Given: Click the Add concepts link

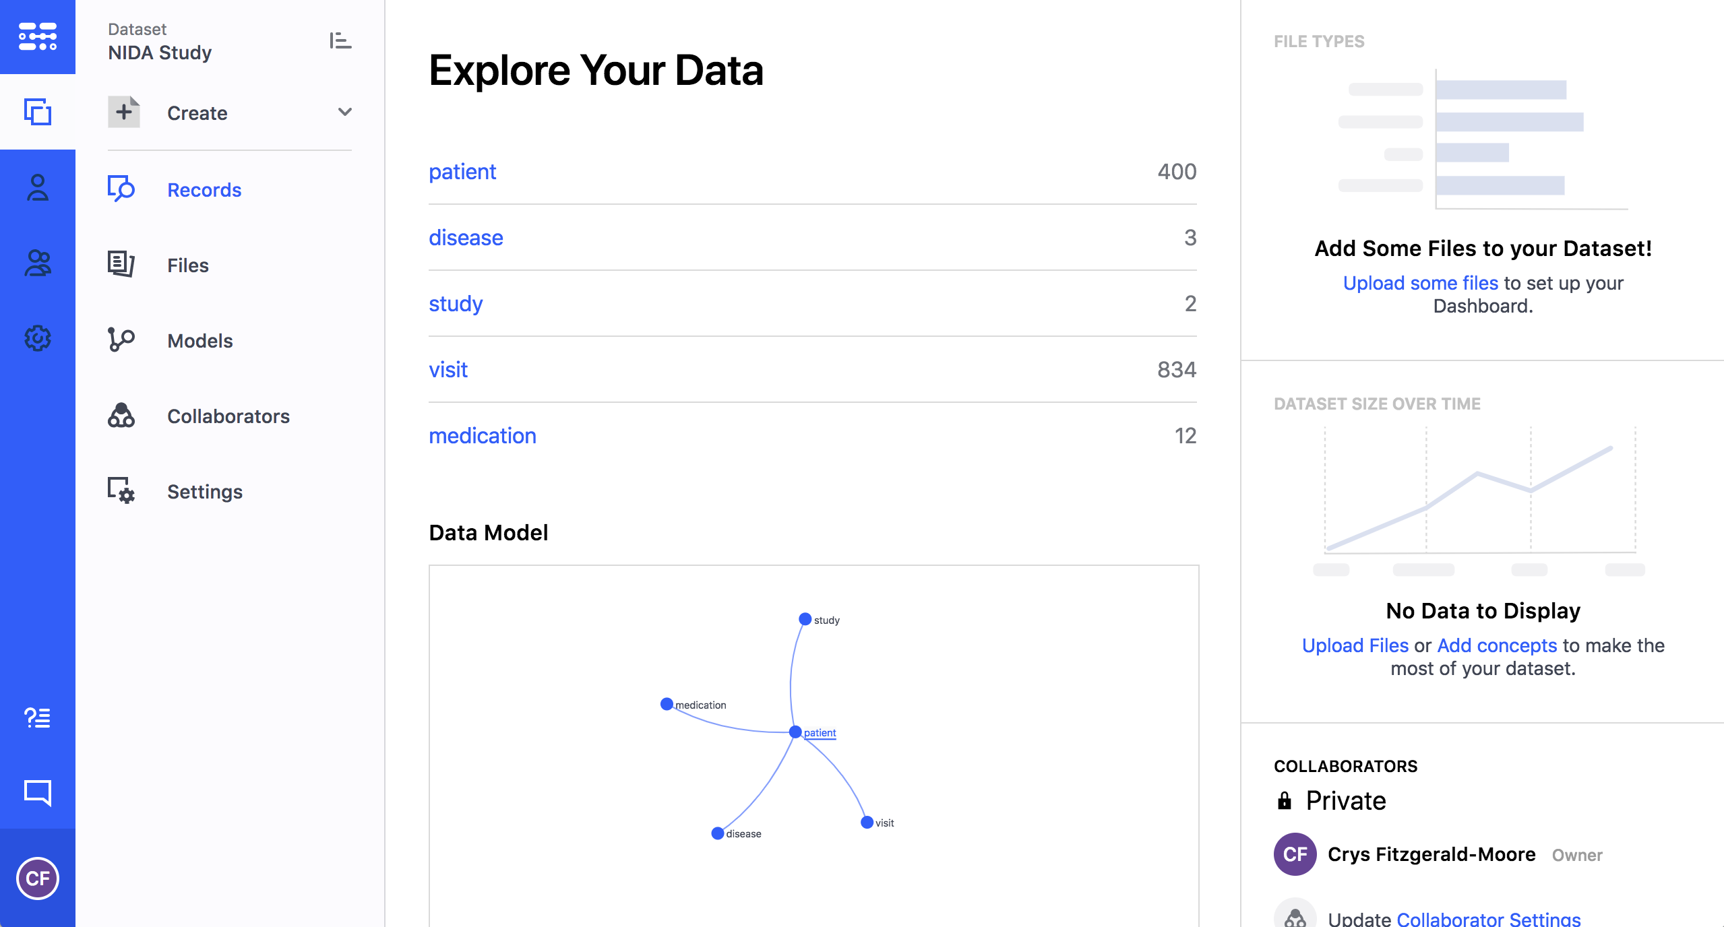Looking at the screenshot, I should (1496, 645).
